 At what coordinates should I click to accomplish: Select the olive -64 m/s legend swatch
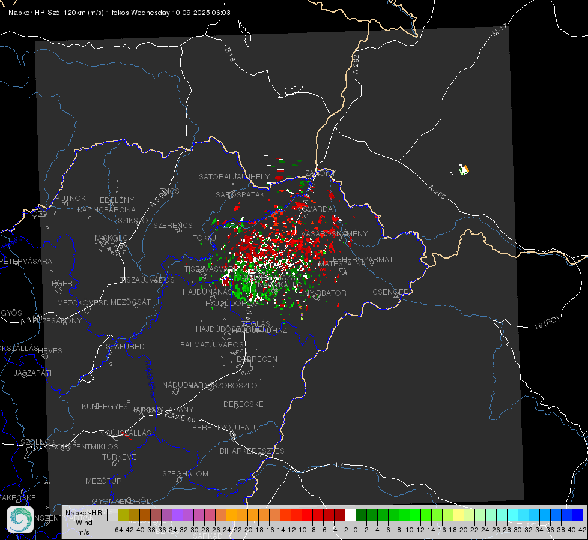click(x=123, y=515)
